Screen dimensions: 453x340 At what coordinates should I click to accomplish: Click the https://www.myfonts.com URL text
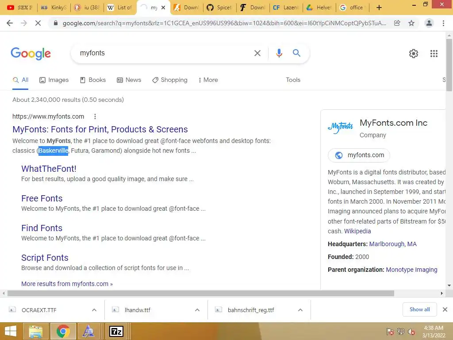coord(48,116)
